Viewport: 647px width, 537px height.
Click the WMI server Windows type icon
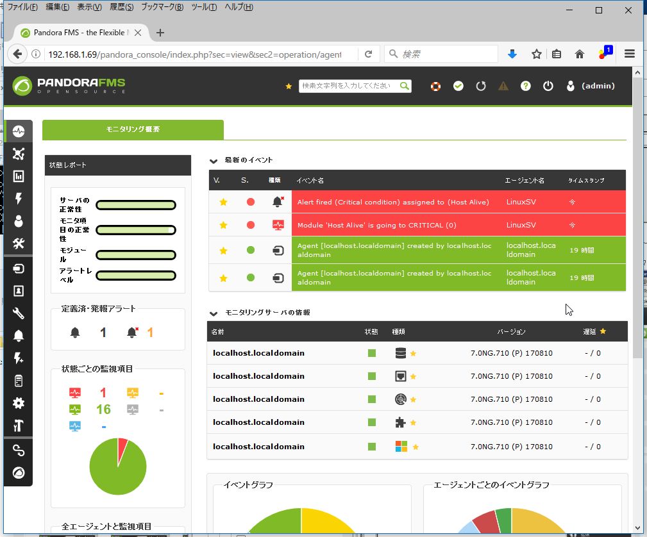pos(401,446)
